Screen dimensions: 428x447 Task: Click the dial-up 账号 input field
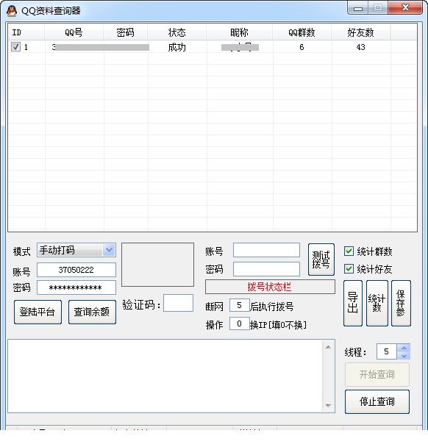266,250
